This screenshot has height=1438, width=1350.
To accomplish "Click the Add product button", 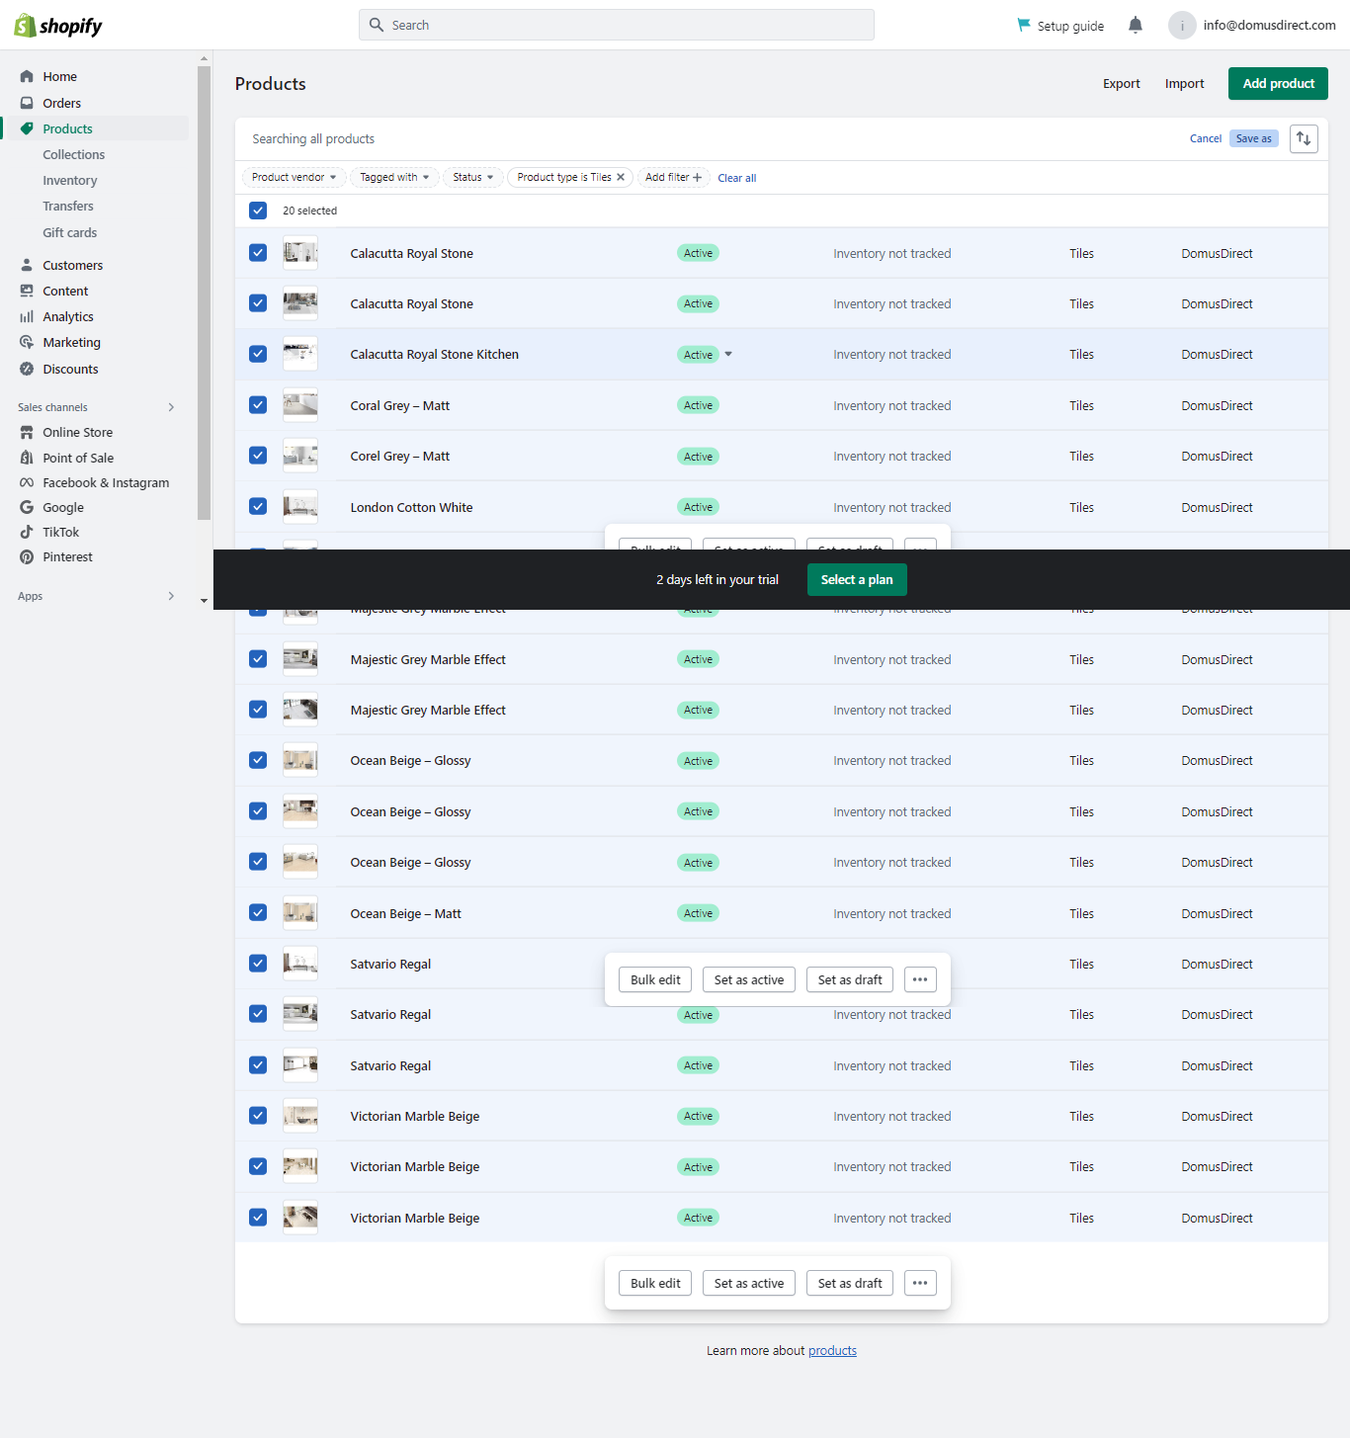I will (1277, 84).
